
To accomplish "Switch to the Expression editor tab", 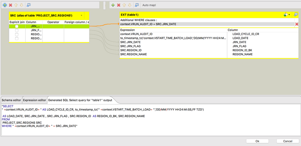I will coord(35,100).
